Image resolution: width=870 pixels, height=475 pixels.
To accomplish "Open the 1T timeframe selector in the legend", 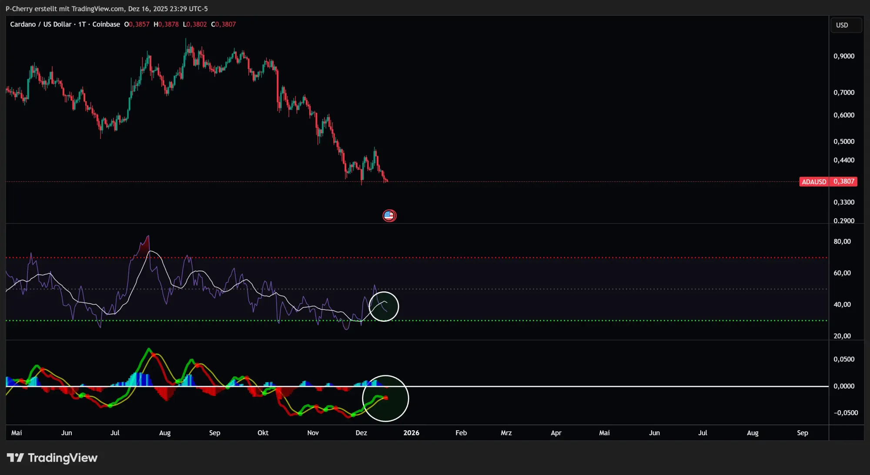I will [x=82, y=24].
